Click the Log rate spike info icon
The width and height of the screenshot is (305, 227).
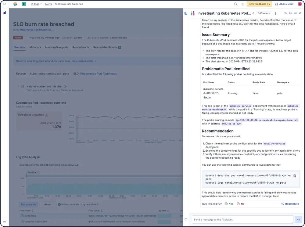tap(98, 204)
